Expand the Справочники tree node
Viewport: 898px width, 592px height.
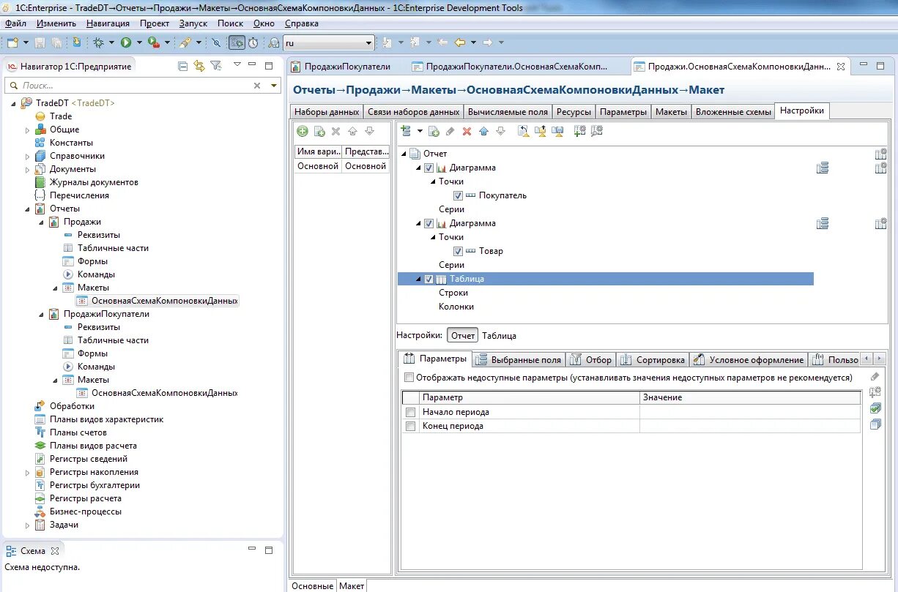(x=28, y=156)
